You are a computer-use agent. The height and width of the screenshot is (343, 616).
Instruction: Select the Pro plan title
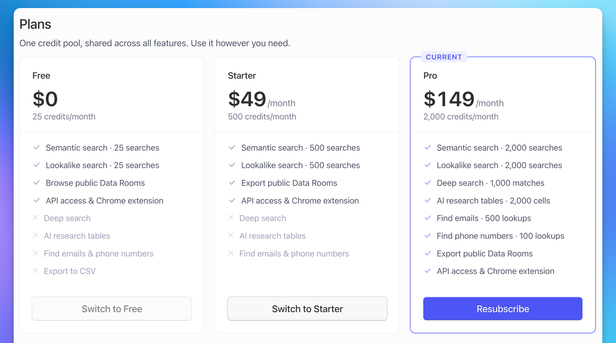(x=430, y=75)
